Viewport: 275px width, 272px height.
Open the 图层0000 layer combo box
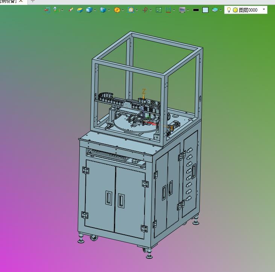[246, 10]
